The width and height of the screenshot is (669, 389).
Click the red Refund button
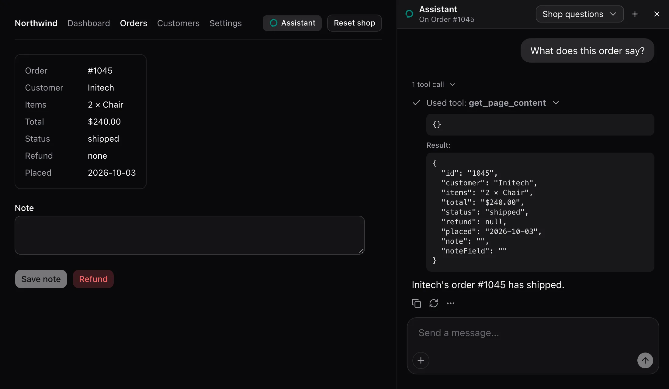coord(93,279)
